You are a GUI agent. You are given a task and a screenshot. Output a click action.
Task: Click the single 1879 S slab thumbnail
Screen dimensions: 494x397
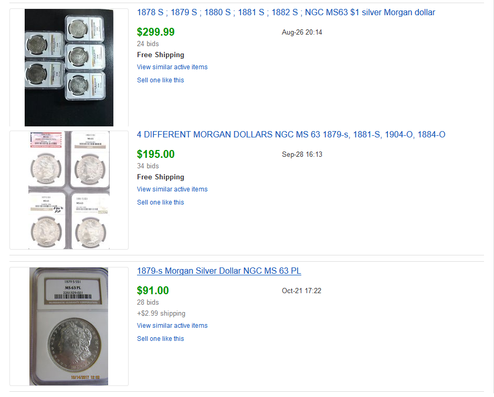pyautogui.click(x=69, y=326)
